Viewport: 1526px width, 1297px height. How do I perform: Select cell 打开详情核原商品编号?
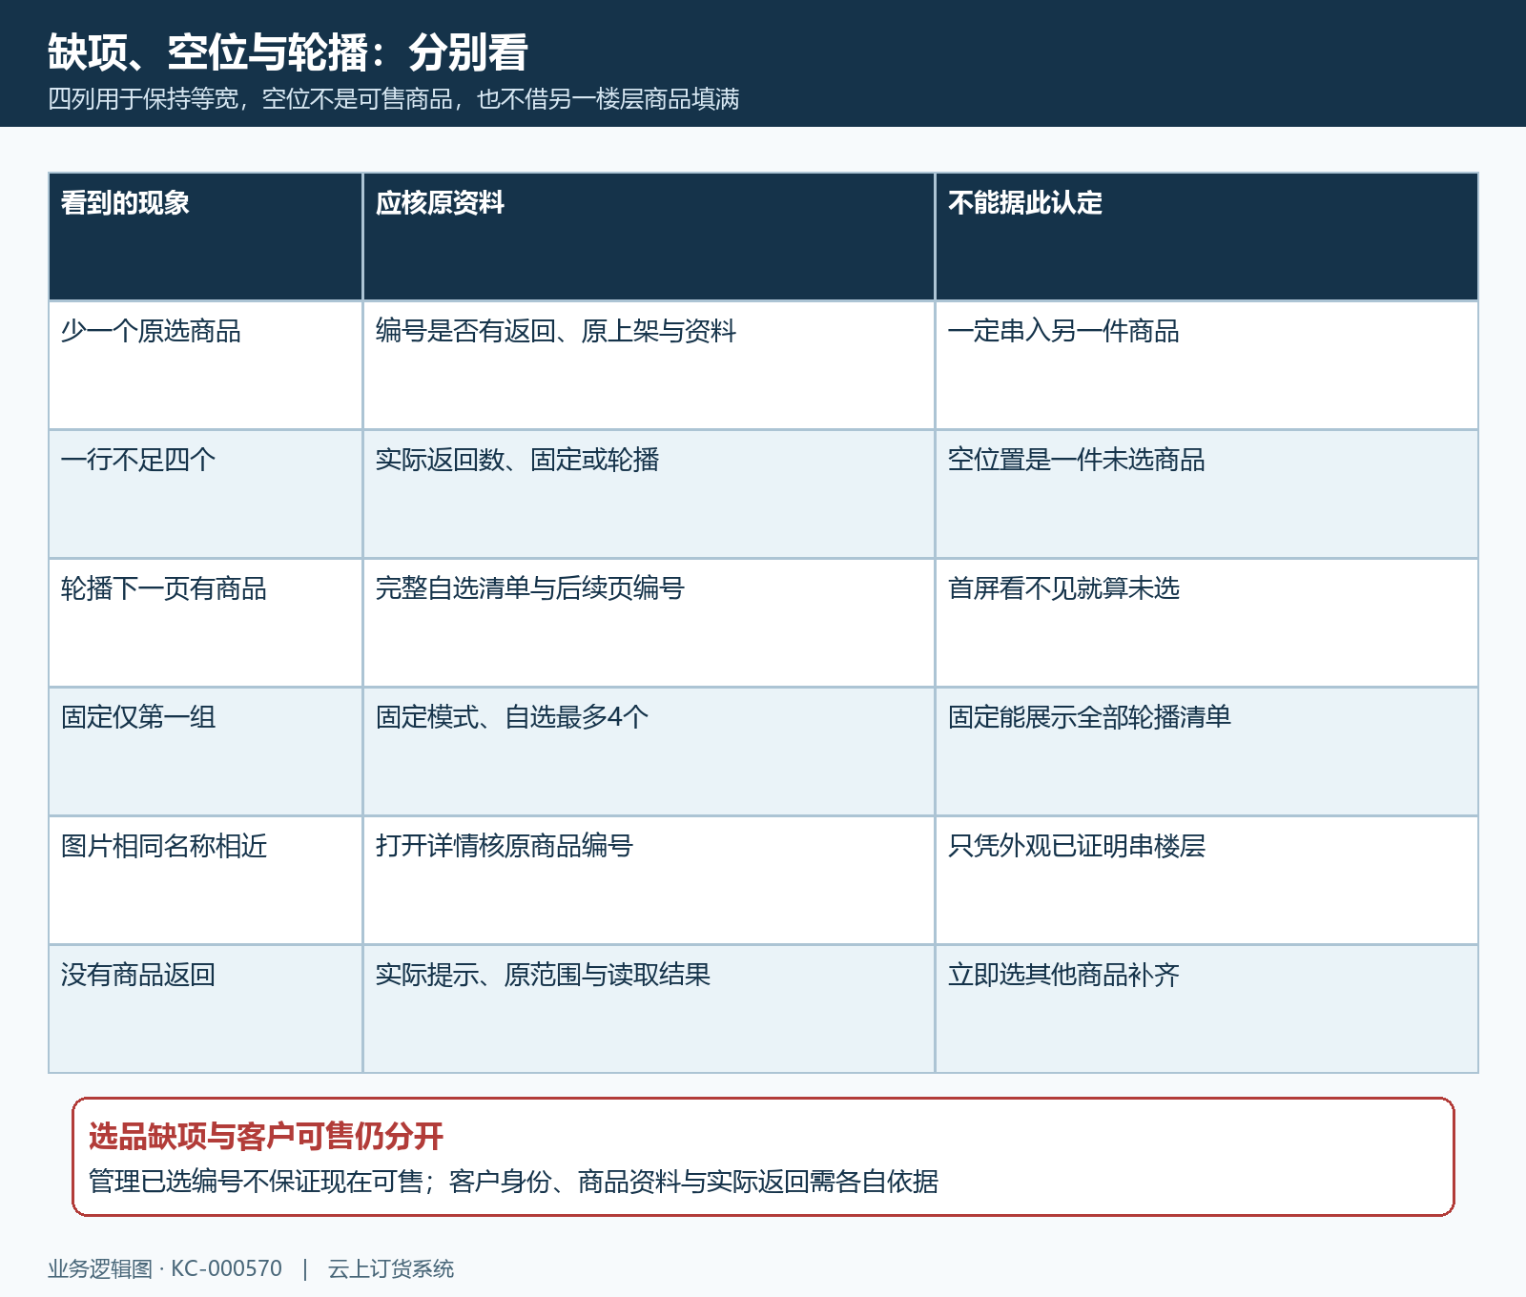pos(649,880)
